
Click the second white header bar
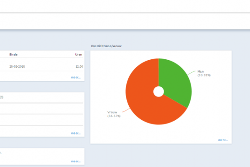(x=125, y=21)
